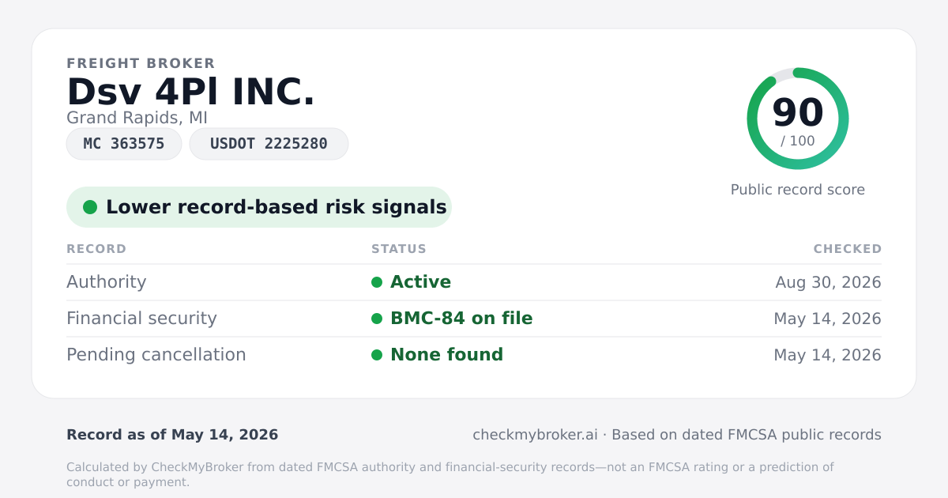
Task: Click the Public record score label
Action: pyautogui.click(x=798, y=190)
